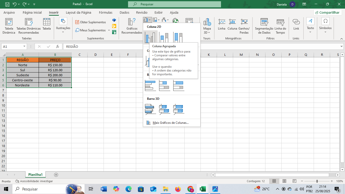
Task: Open Word from the taskbar
Action: click(104, 189)
